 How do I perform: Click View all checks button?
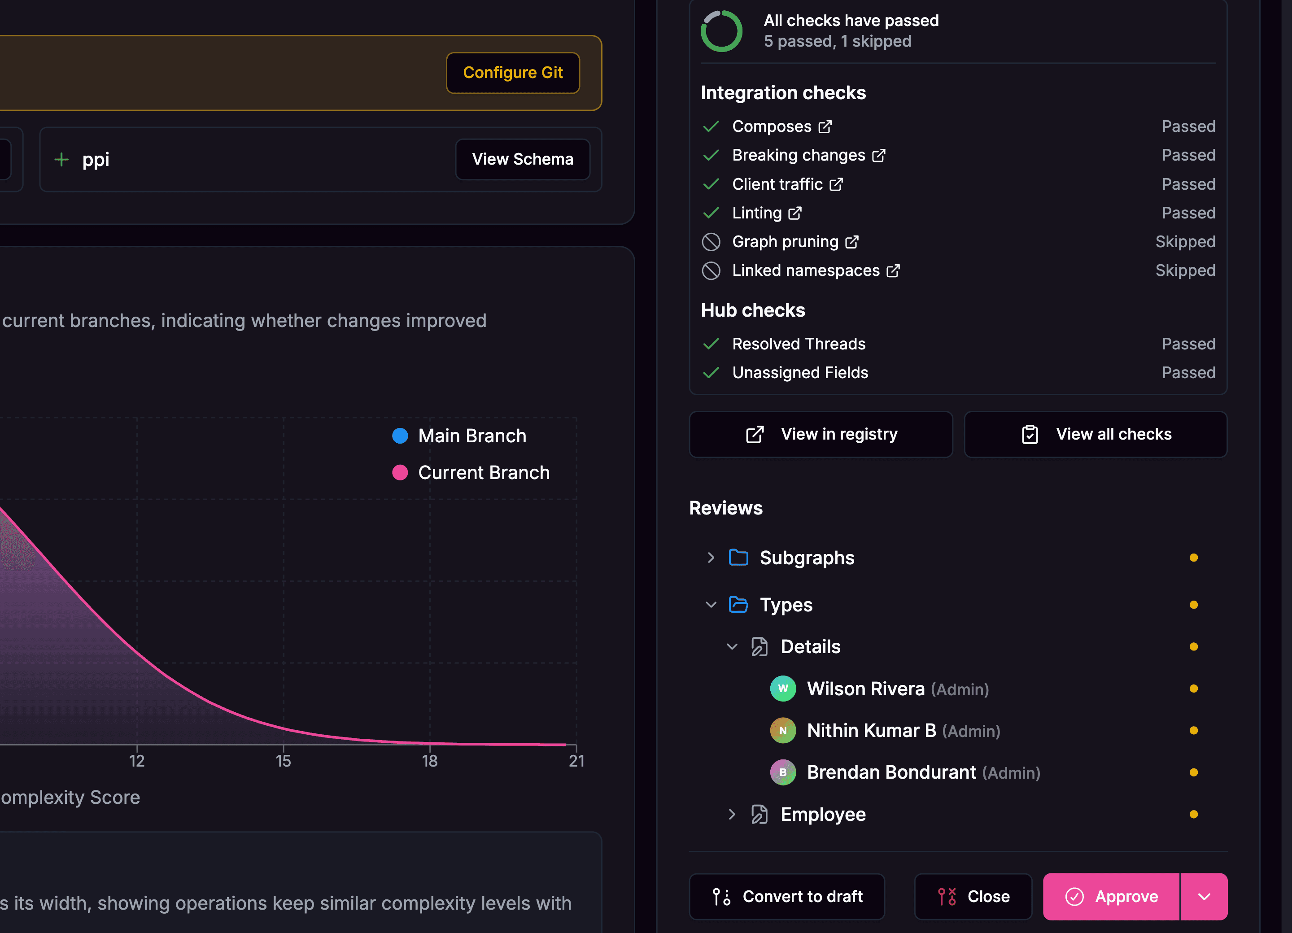point(1095,435)
